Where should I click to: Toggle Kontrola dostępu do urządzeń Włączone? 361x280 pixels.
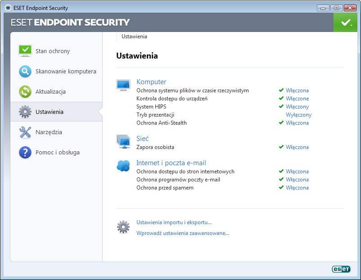[x=297, y=99]
